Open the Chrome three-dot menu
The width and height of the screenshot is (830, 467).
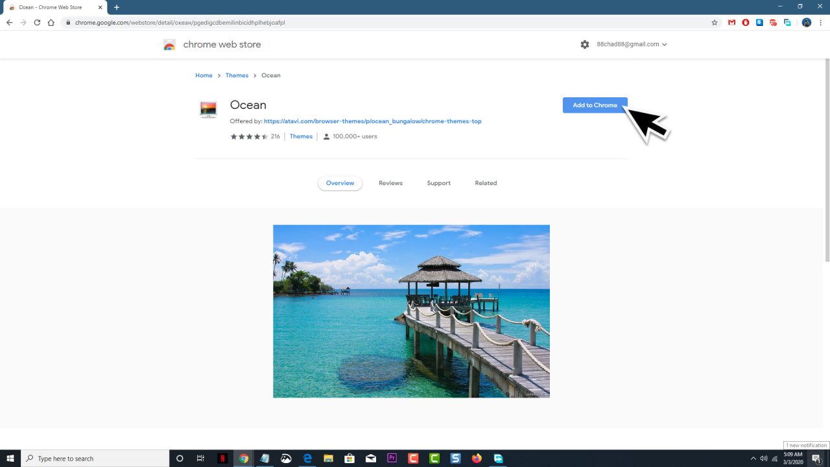click(821, 22)
